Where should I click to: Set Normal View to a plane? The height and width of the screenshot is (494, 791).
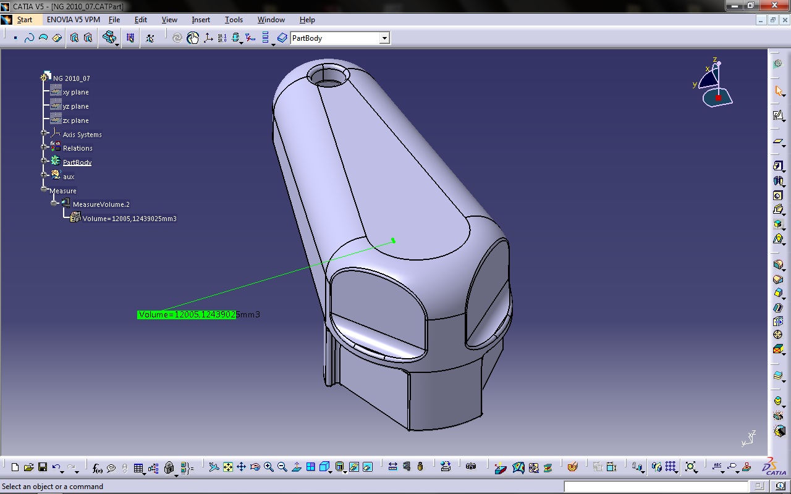pyautogui.click(x=297, y=467)
